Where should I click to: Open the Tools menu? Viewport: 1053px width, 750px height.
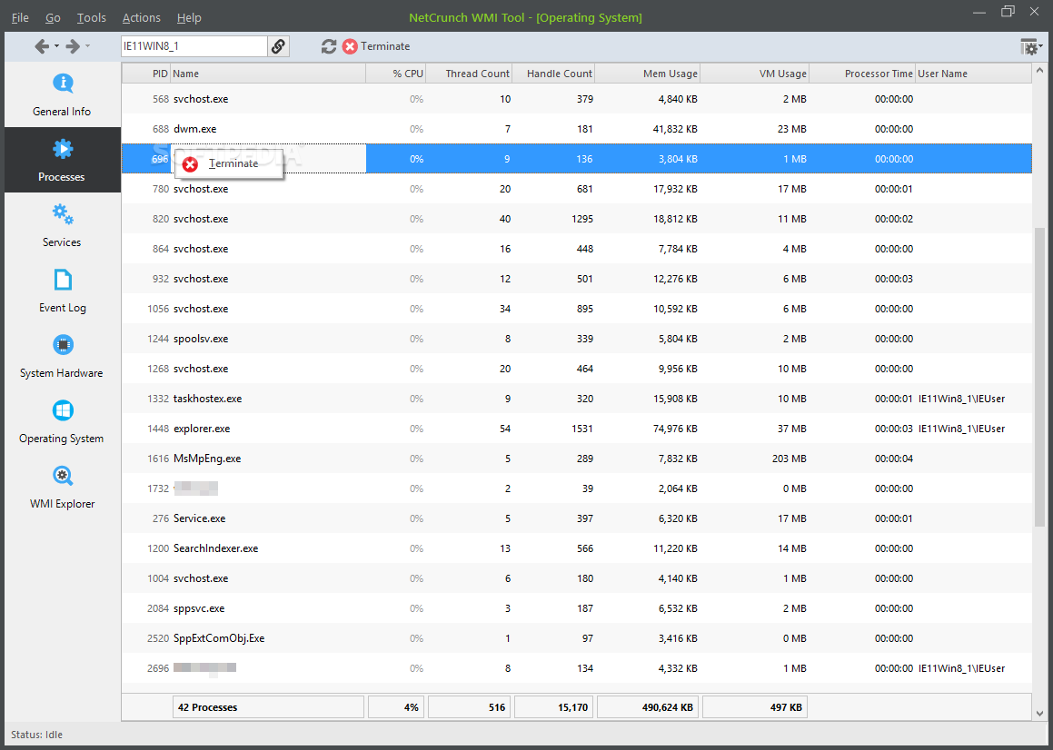[92, 18]
